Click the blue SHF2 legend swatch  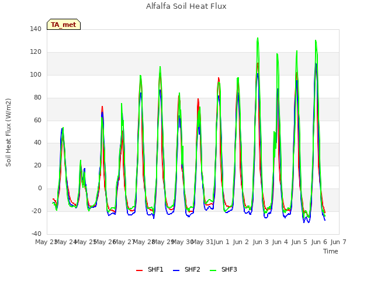pyautogui.click(x=176, y=270)
